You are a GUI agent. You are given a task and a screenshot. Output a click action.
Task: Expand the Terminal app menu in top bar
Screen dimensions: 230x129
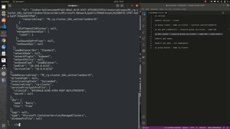coord(19,1)
